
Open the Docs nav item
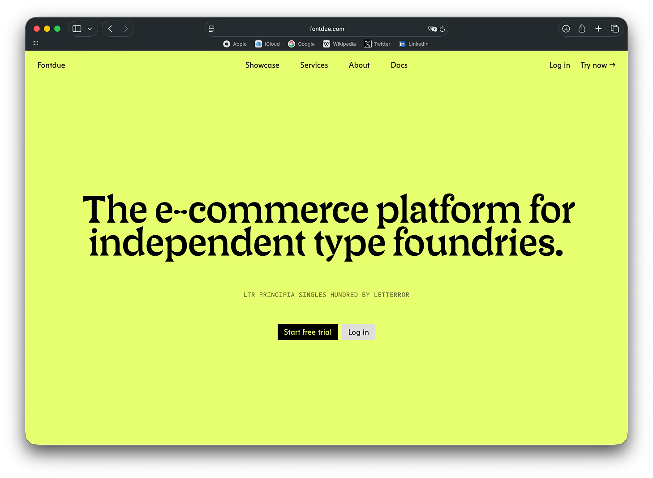399,65
